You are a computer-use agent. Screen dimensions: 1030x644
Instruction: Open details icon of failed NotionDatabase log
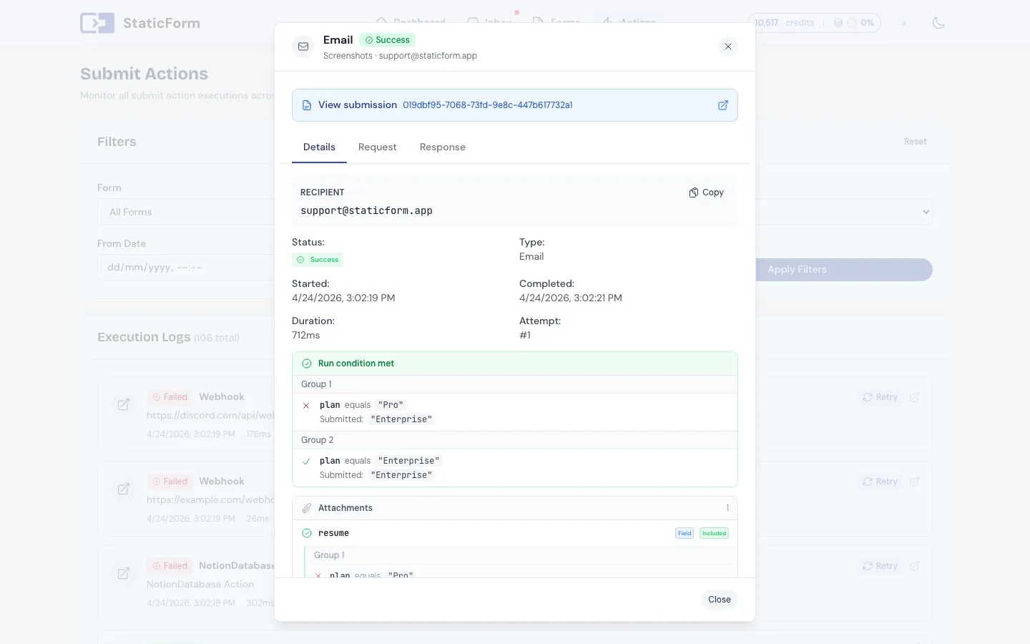click(124, 574)
